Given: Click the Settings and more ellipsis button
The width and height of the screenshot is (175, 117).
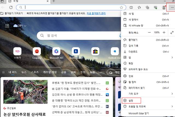Looking at the screenshot, I should [171, 7].
